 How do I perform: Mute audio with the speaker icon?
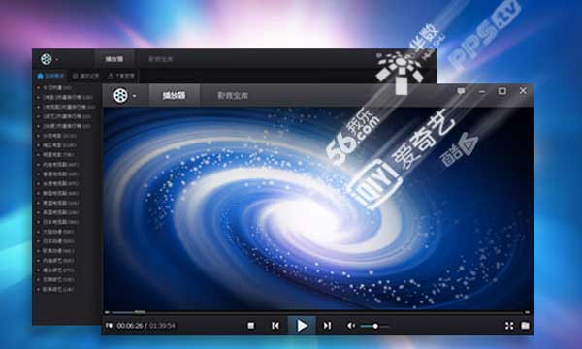[351, 326]
